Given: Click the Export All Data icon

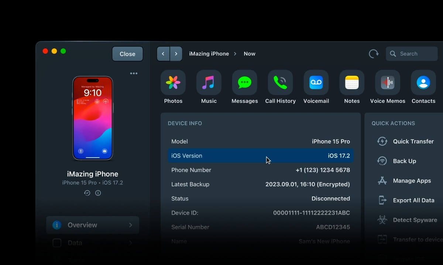Looking at the screenshot, I should tap(382, 200).
